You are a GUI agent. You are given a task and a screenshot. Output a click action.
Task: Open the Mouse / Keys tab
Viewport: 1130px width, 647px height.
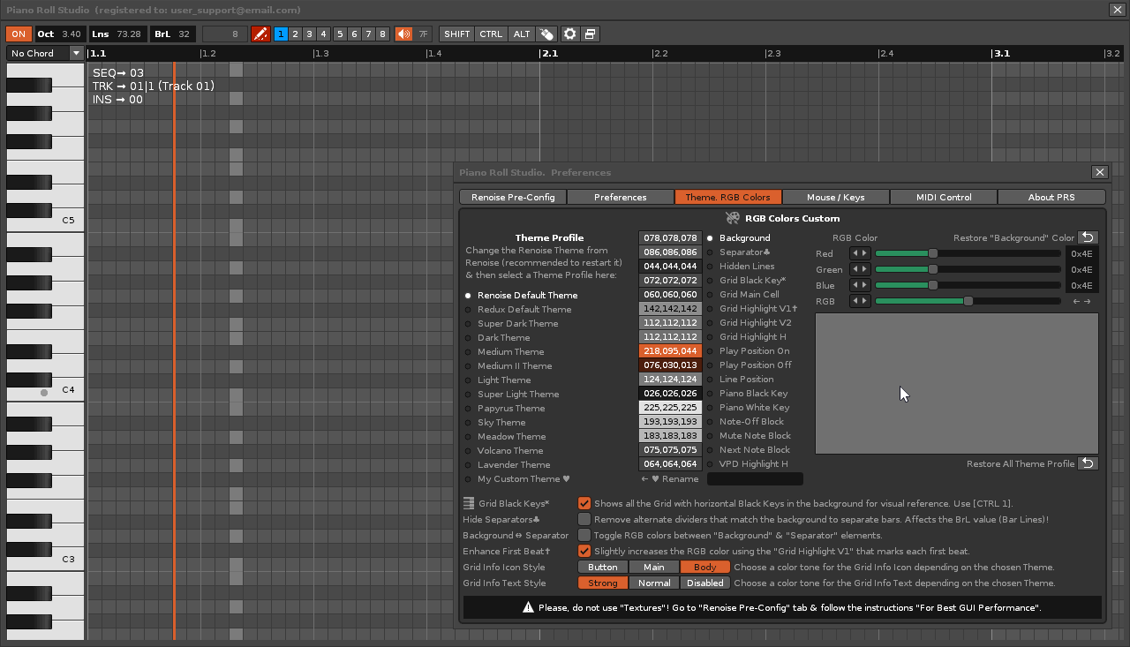click(836, 197)
